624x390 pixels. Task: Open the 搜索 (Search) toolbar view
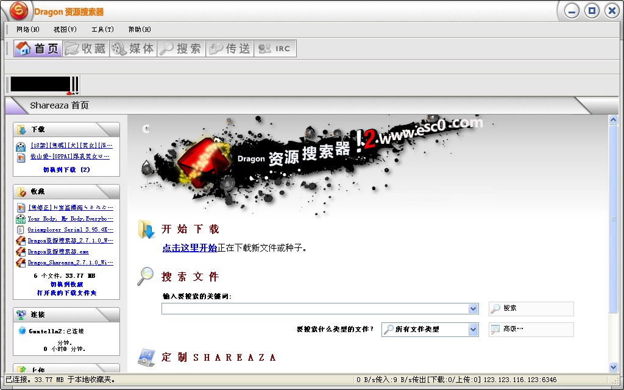coord(180,49)
